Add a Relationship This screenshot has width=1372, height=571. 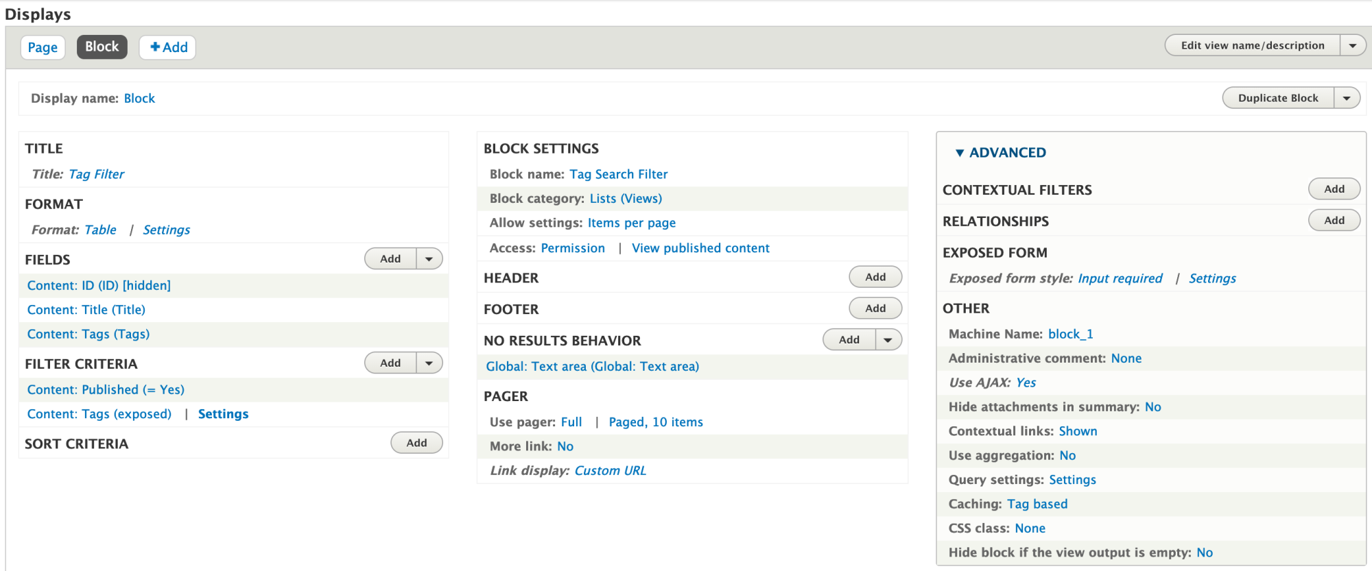point(1334,221)
